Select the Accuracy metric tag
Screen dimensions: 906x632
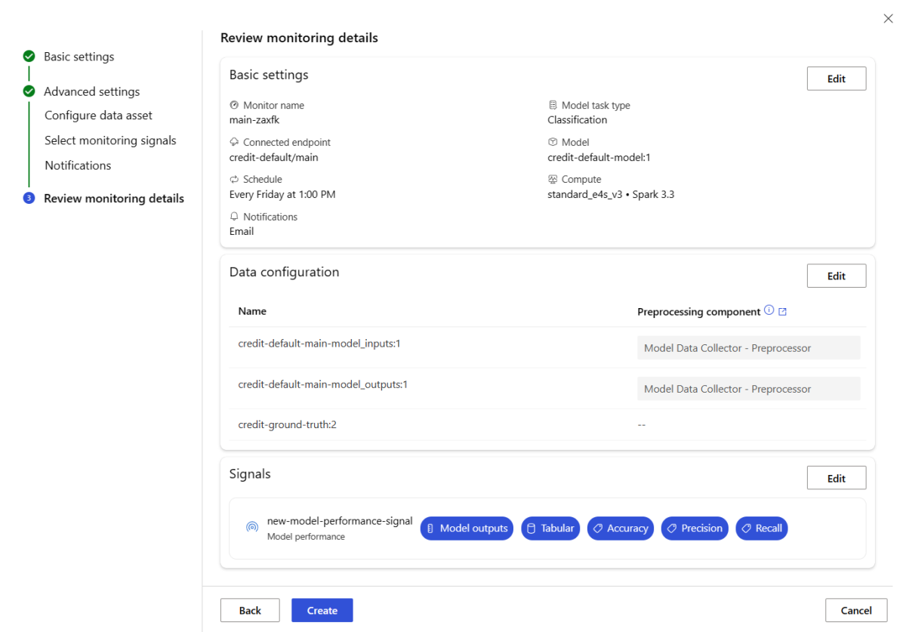point(620,528)
